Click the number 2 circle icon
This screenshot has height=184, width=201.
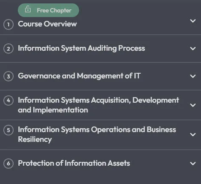click(8, 49)
